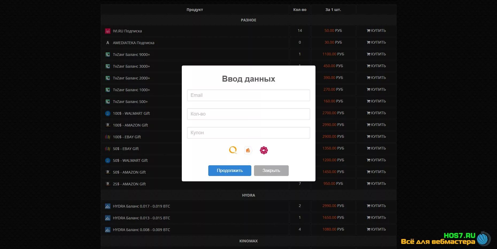This screenshot has width=497, height=249.
Task: Click the Кол-во column header
Action: point(300,10)
